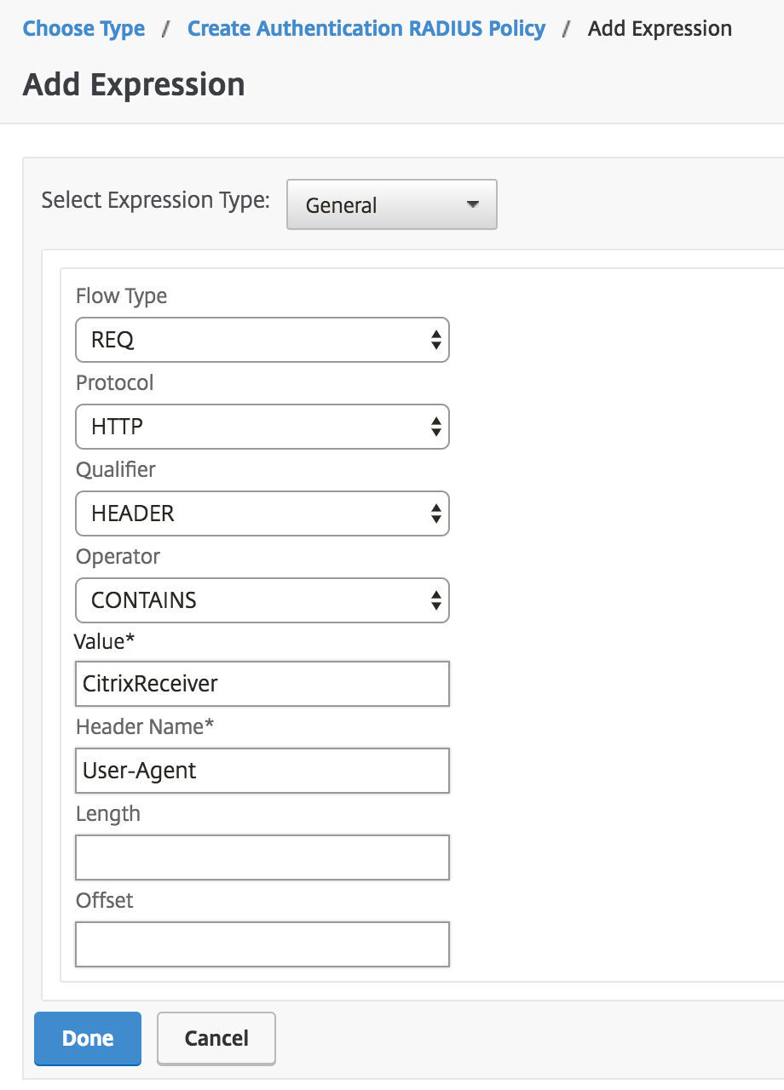Open the Qualifier dropdown showing HEADER

pyautogui.click(x=262, y=513)
